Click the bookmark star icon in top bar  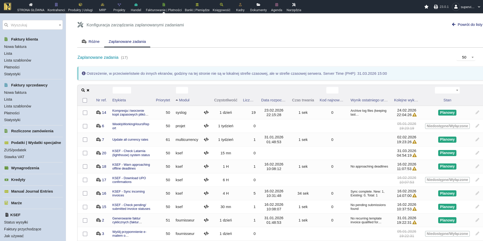[x=426, y=7]
